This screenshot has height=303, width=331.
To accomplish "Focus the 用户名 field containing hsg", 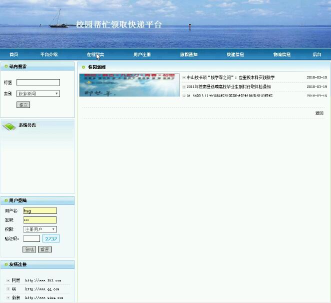I will [40, 210].
